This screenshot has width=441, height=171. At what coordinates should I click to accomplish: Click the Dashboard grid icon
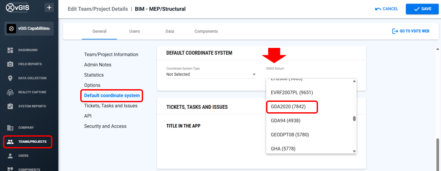10,50
